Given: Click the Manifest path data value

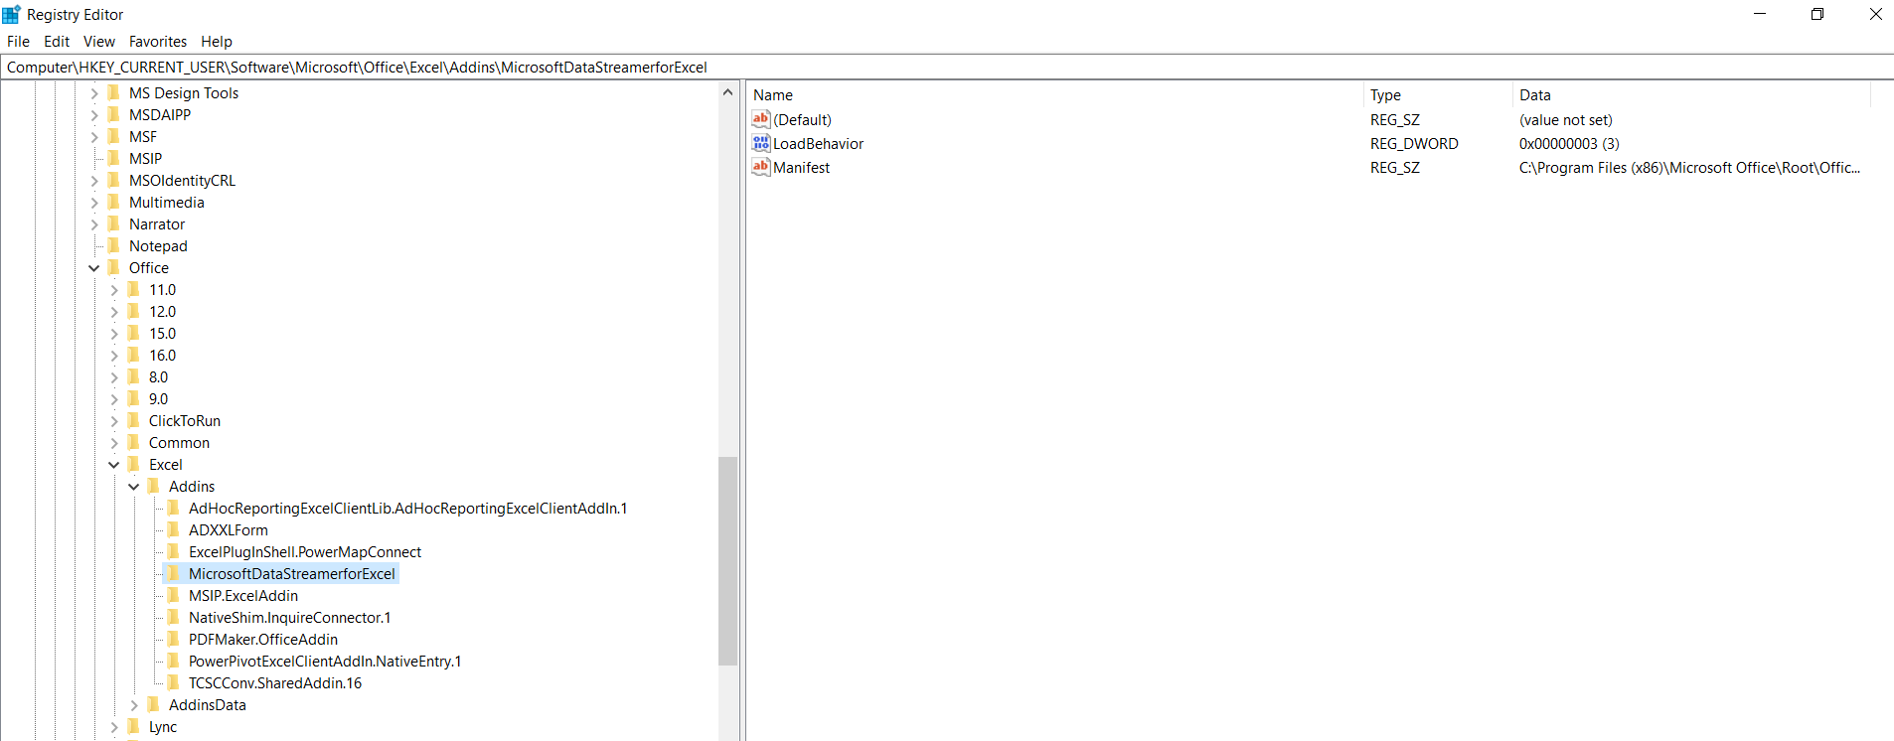Looking at the screenshot, I should click(1689, 167).
